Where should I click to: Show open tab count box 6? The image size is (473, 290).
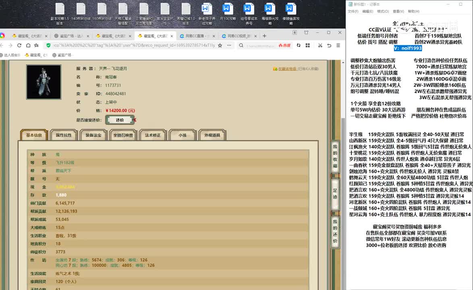pyautogui.click(x=295, y=33)
